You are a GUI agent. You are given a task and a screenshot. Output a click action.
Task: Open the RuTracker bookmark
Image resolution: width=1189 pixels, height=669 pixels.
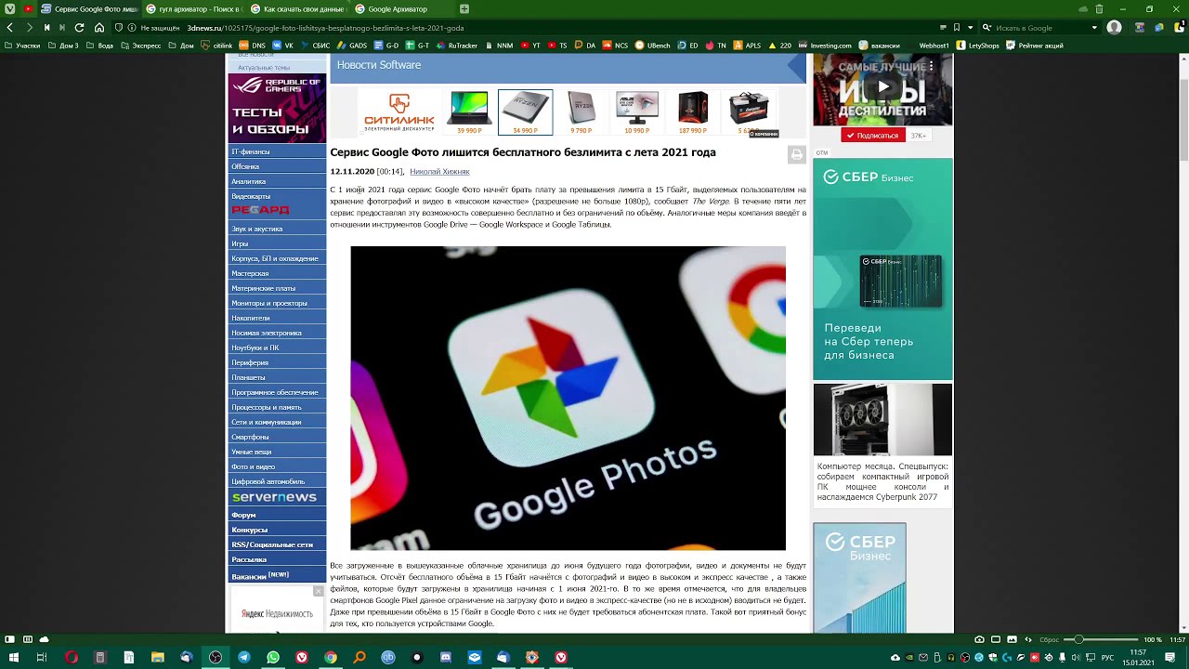click(x=456, y=45)
